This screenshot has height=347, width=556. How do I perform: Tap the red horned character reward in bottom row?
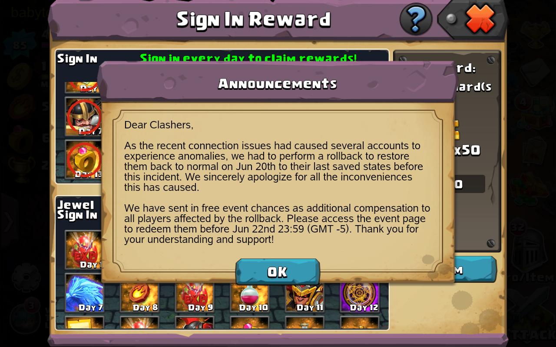pyautogui.click(x=195, y=323)
